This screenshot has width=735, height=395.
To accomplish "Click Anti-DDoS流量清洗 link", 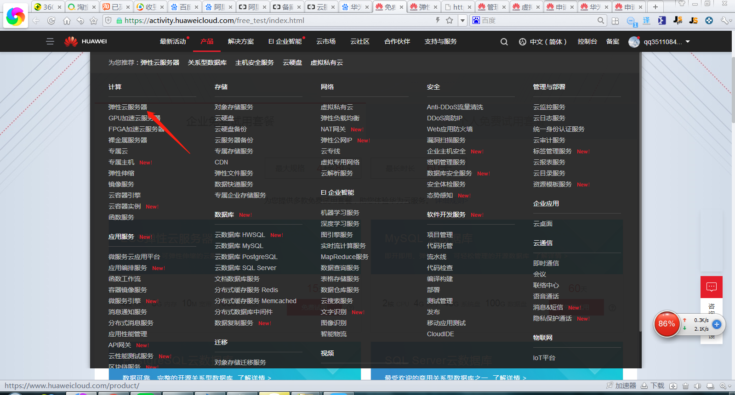I will tap(455, 107).
